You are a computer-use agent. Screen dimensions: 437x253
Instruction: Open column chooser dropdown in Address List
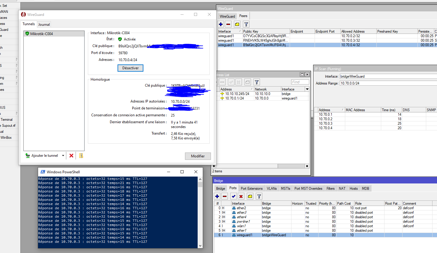pos(307,89)
